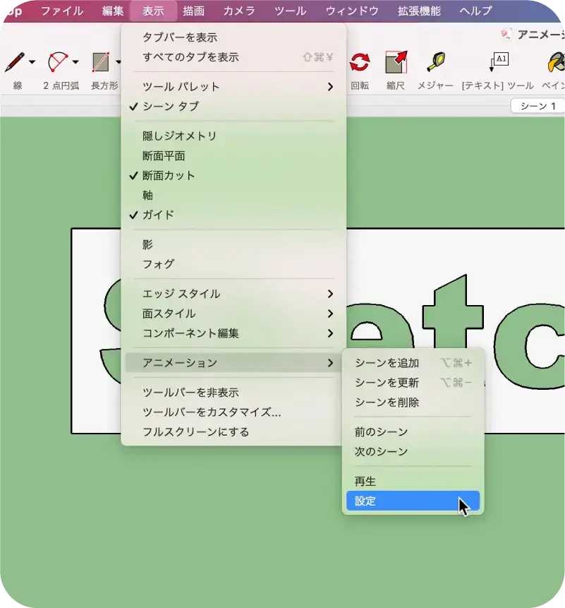
Task: Open the カメラ menu in the menu bar
Action: tap(239, 11)
